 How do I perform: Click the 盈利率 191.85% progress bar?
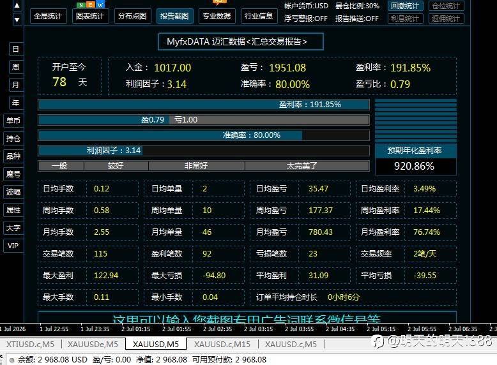click(x=204, y=105)
